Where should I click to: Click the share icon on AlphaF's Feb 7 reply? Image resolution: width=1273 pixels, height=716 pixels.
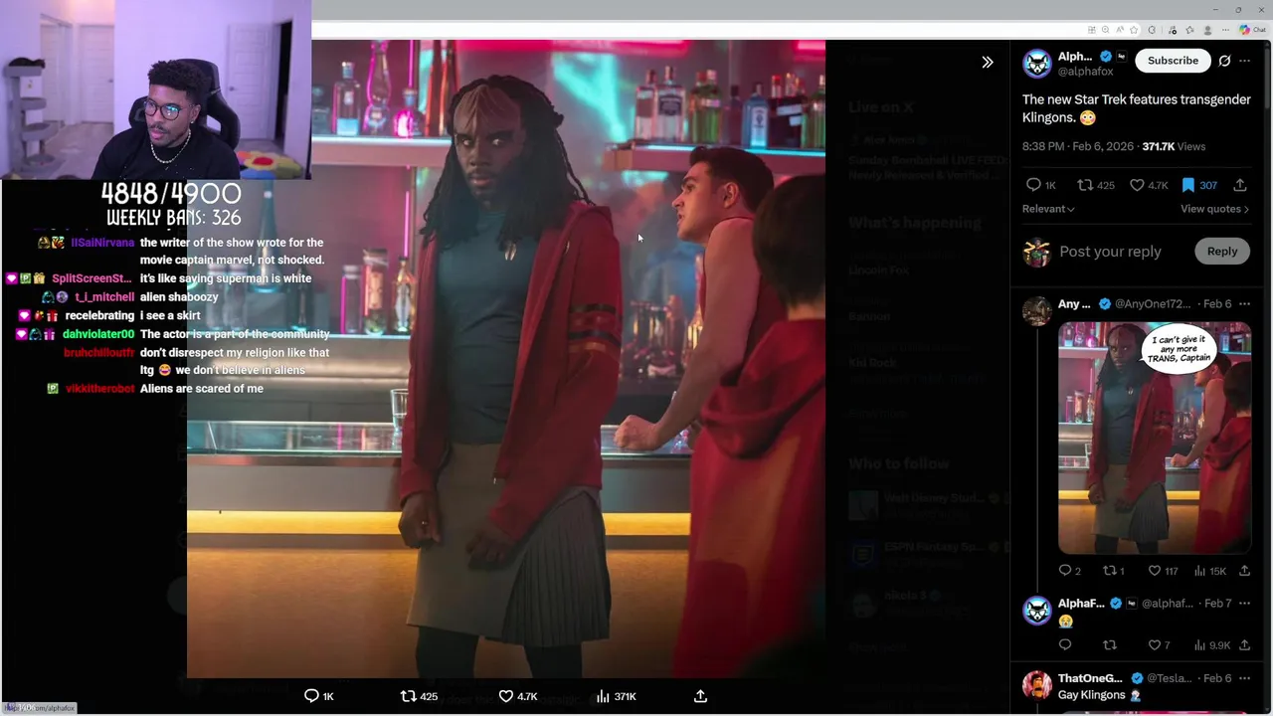coord(1244,645)
